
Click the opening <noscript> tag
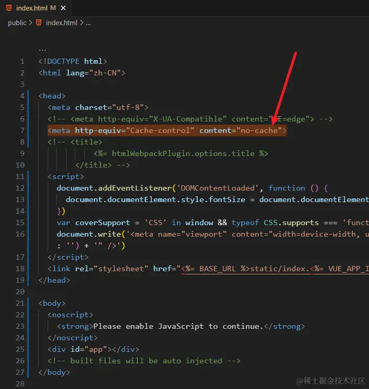tap(71, 315)
